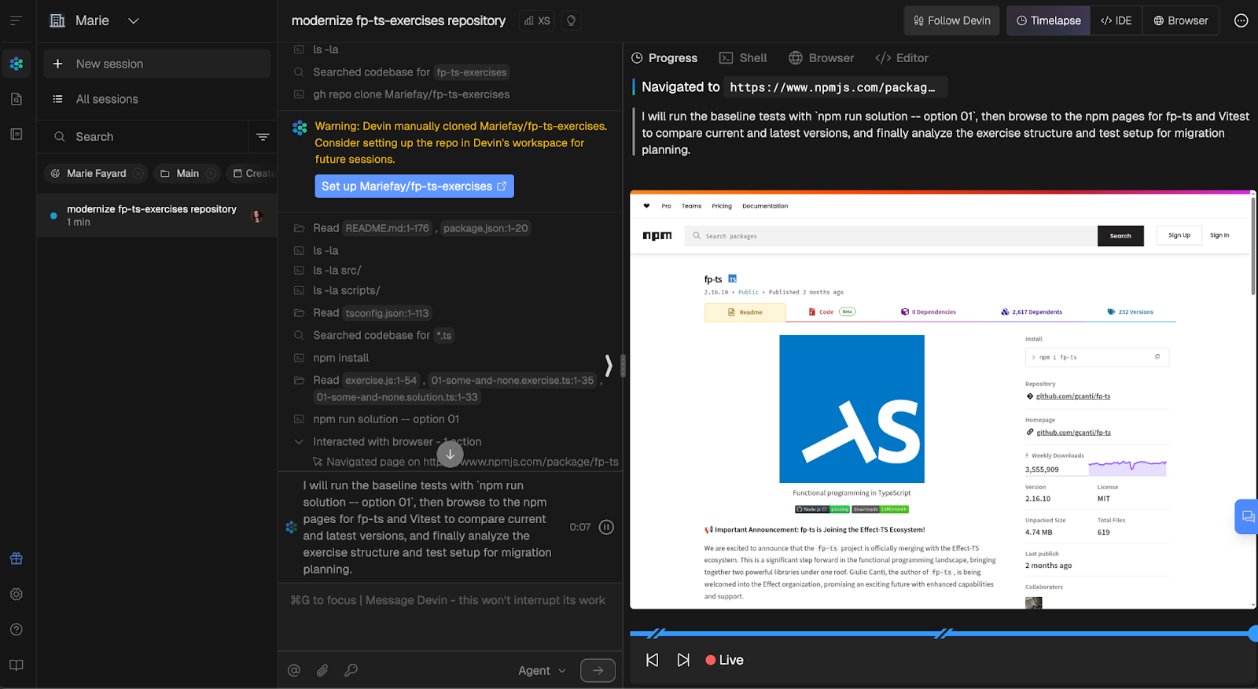Image resolution: width=1258 pixels, height=689 pixels.
Task: Pause Devin with the pause icon
Action: 606,527
